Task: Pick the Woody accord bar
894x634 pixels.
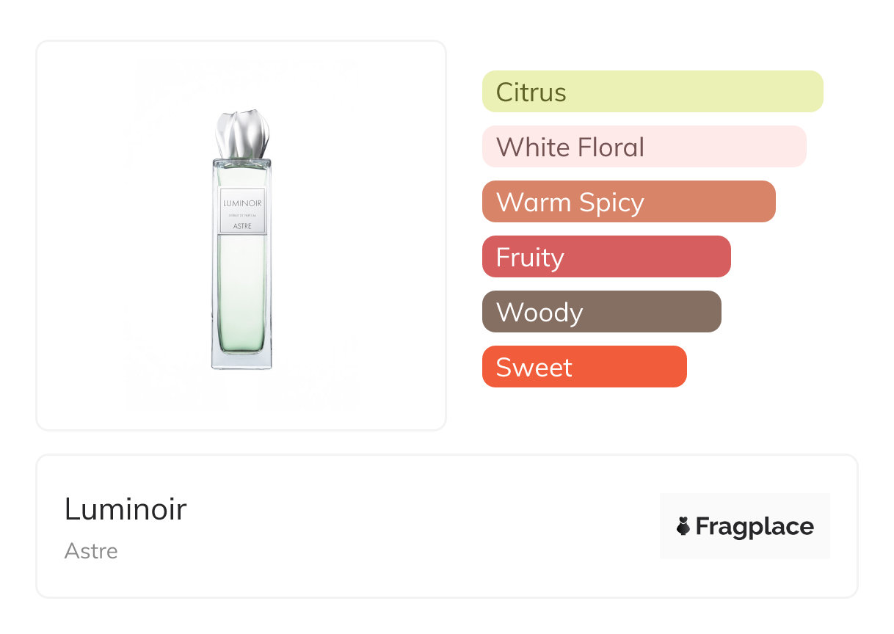Action: click(x=601, y=312)
